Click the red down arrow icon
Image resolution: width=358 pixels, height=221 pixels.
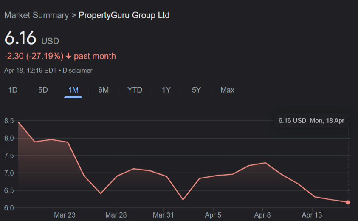[68, 56]
